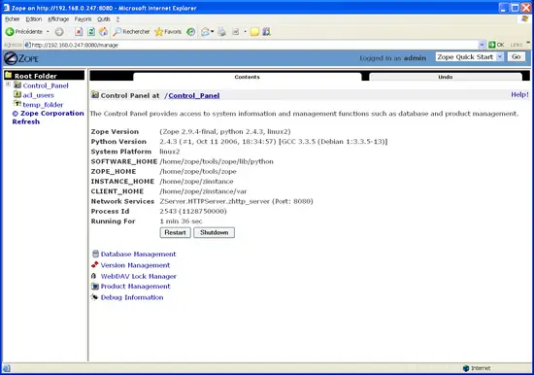Expand the Control_Panel tree node
The height and width of the screenshot is (375, 534).
click(8, 85)
